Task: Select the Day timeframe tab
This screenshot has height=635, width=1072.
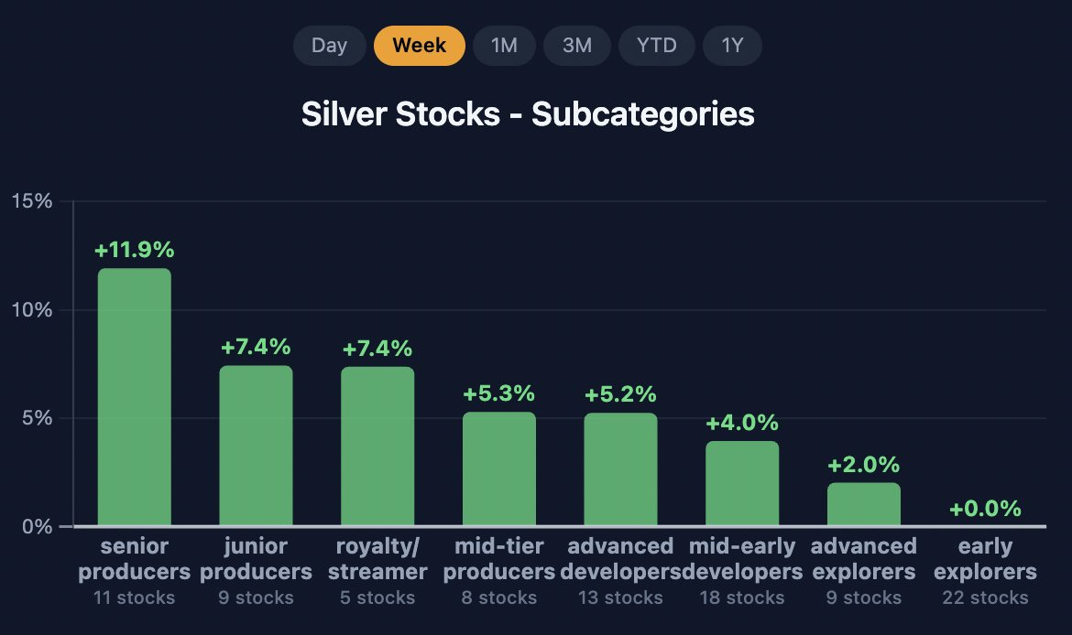Action: coord(330,46)
